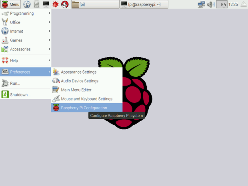
Task: Click the Accessories scissors category icon
Action: 5,49
